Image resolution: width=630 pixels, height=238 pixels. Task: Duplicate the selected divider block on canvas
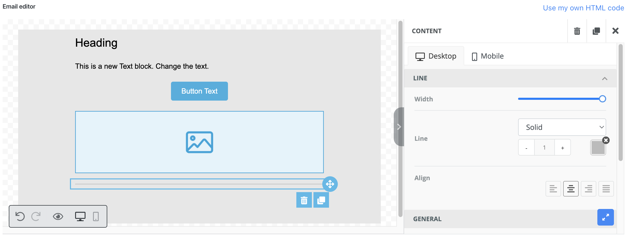pos(321,200)
